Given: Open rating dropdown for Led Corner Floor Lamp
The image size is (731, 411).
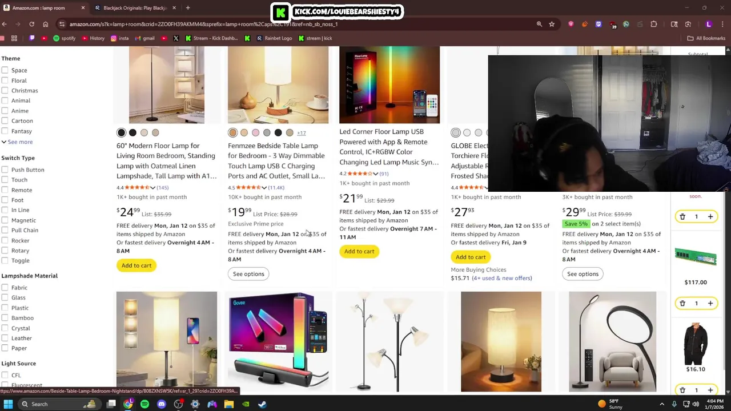Looking at the screenshot, I should coord(375,174).
